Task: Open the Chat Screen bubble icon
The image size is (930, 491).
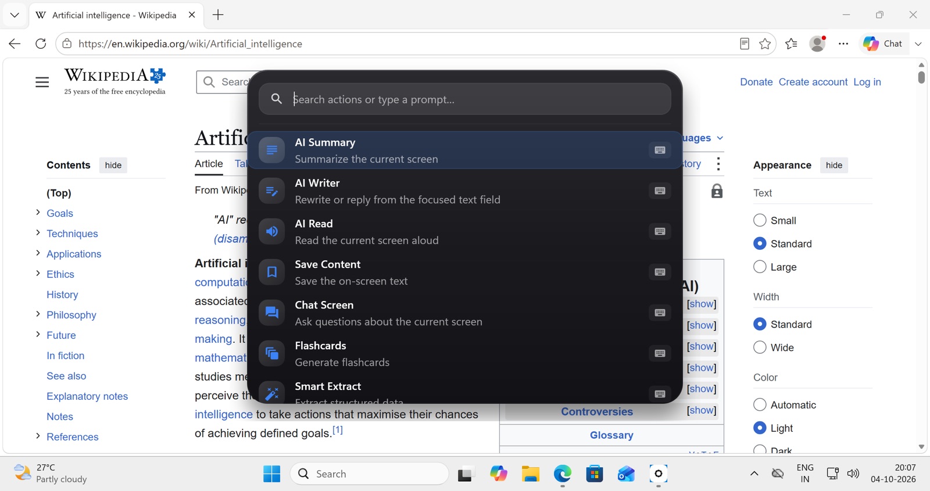Action: (271, 313)
